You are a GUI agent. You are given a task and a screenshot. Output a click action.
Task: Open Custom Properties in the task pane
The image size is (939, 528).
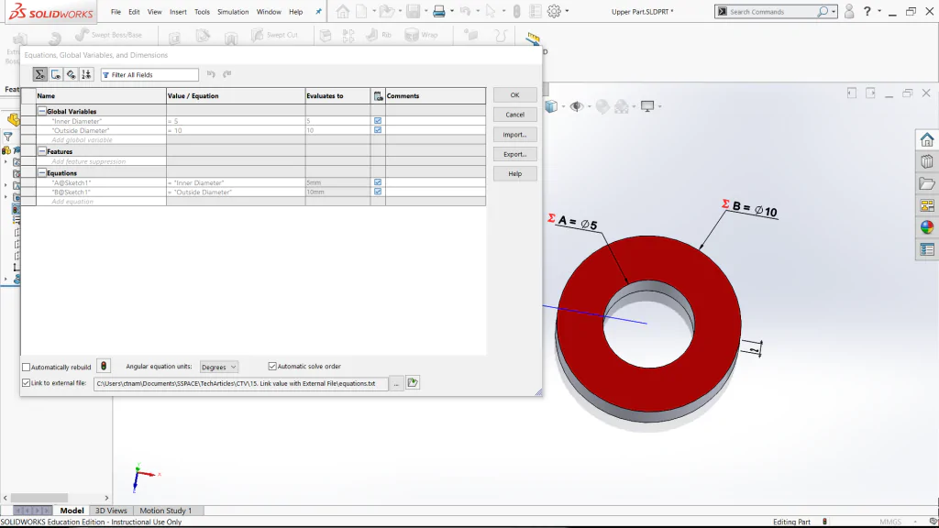point(926,249)
